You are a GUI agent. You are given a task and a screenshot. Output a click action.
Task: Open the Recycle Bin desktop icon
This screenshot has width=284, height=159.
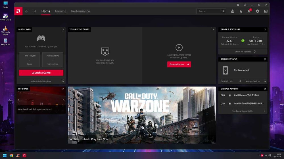point(5,42)
